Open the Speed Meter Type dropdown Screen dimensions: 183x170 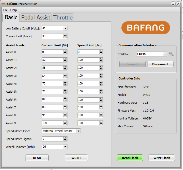coord(78,131)
